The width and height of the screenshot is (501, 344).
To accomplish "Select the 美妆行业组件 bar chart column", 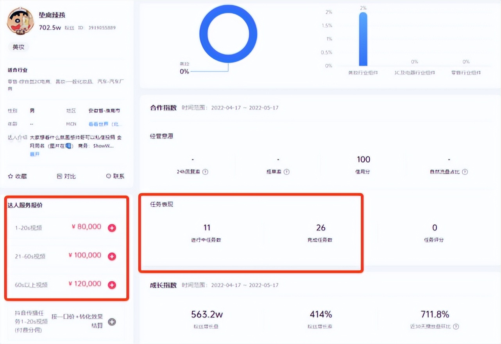I will [x=363, y=39].
